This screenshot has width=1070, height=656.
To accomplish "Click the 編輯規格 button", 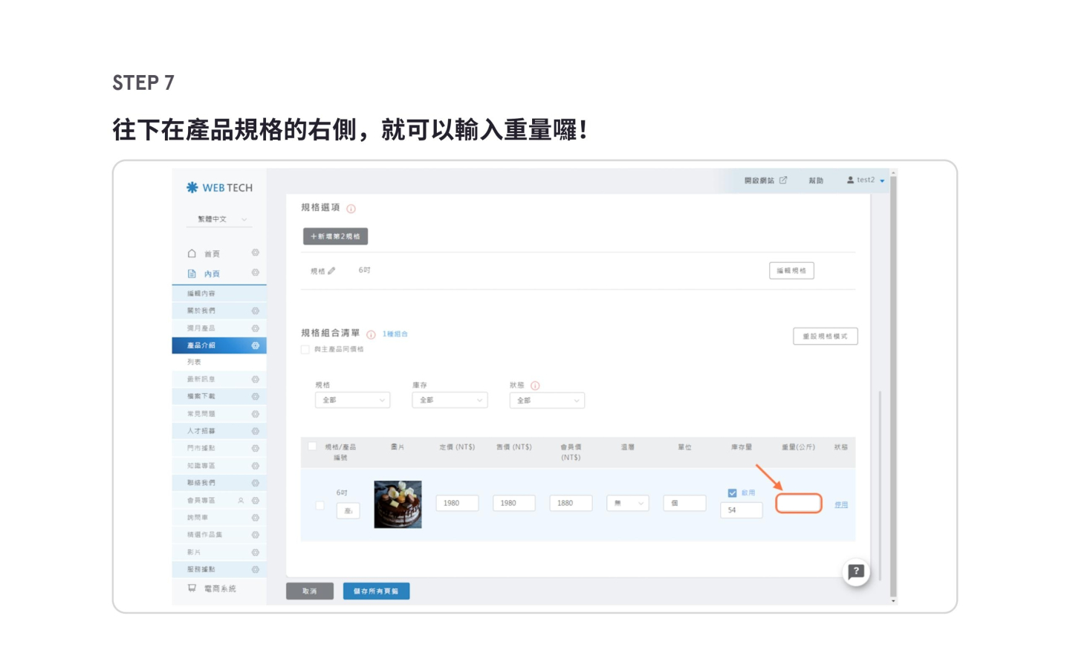I will tap(791, 271).
